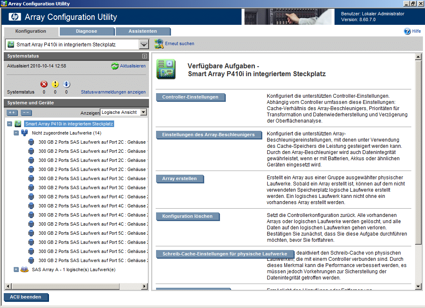Expand the SAS Array A node
This screenshot has width=425, height=308.
16,269
